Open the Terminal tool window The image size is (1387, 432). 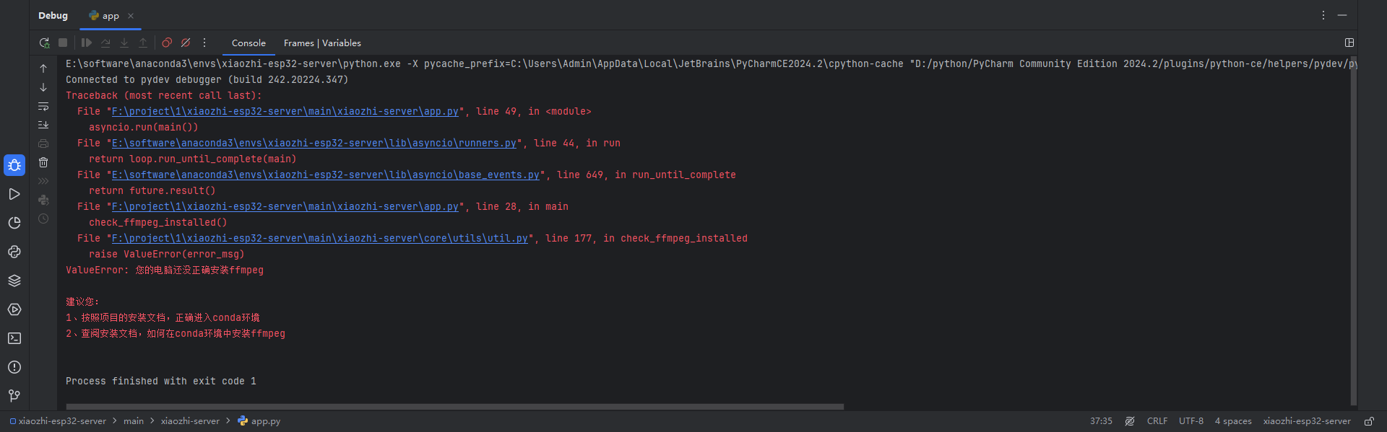pyautogui.click(x=14, y=338)
